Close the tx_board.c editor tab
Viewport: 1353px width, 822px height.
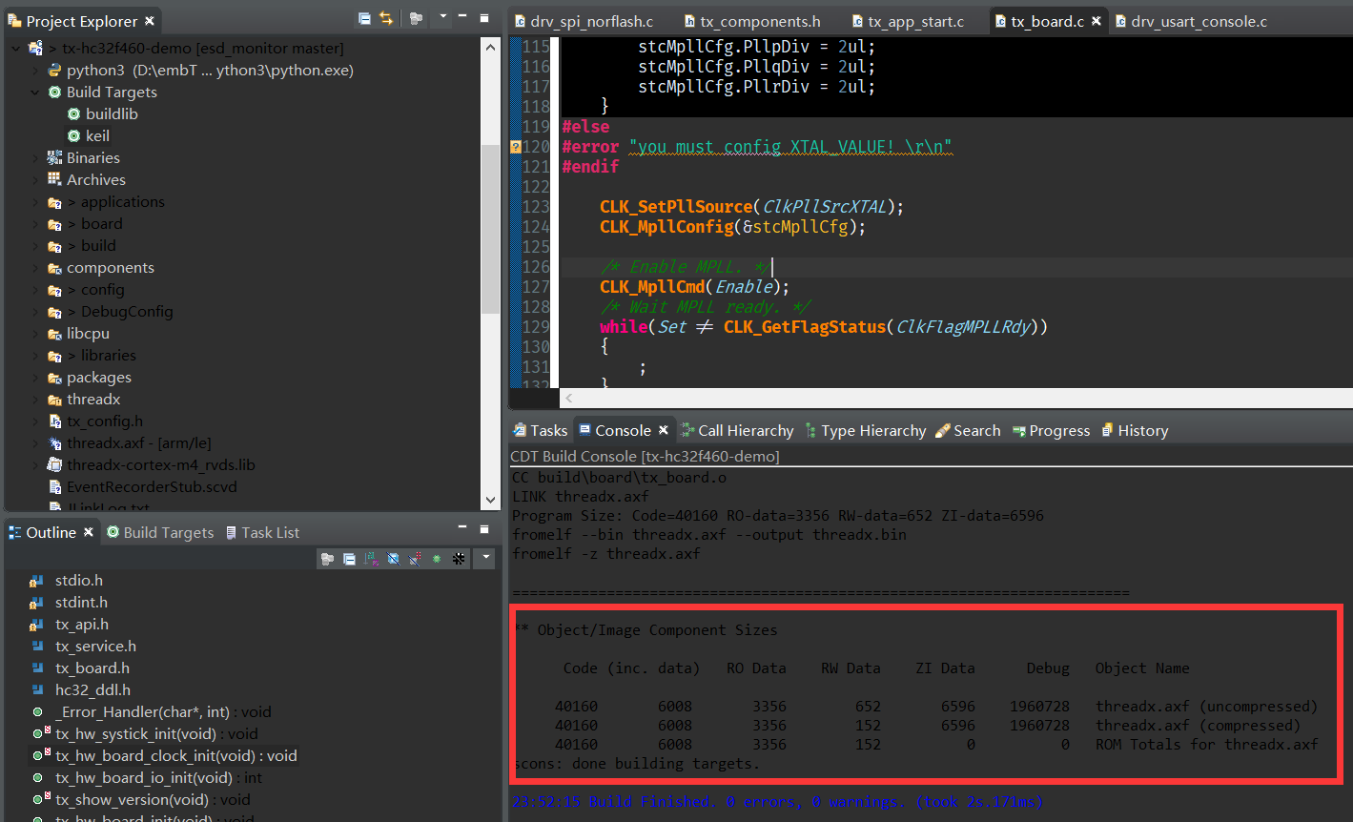pyautogui.click(x=1097, y=21)
